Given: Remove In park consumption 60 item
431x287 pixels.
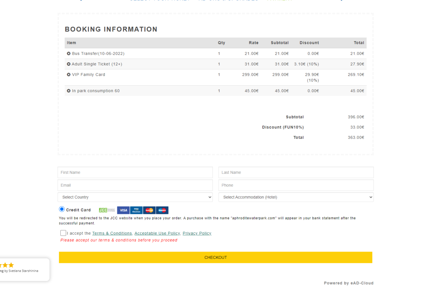Looking at the screenshot, I should [x=69, y=91].
